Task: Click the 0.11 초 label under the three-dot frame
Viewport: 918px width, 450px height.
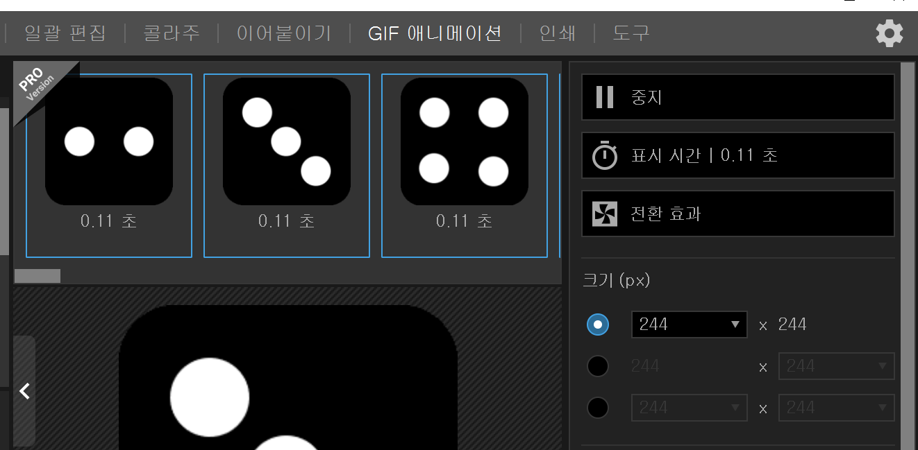Action: point(287,221)
